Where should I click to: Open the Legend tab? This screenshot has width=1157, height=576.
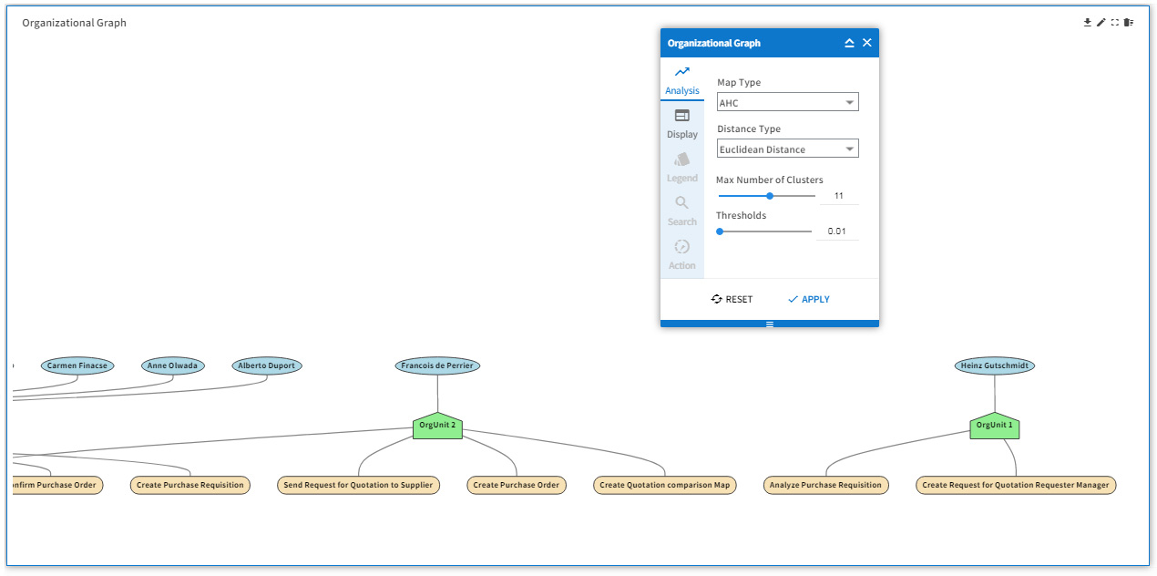tap(682, 168)
